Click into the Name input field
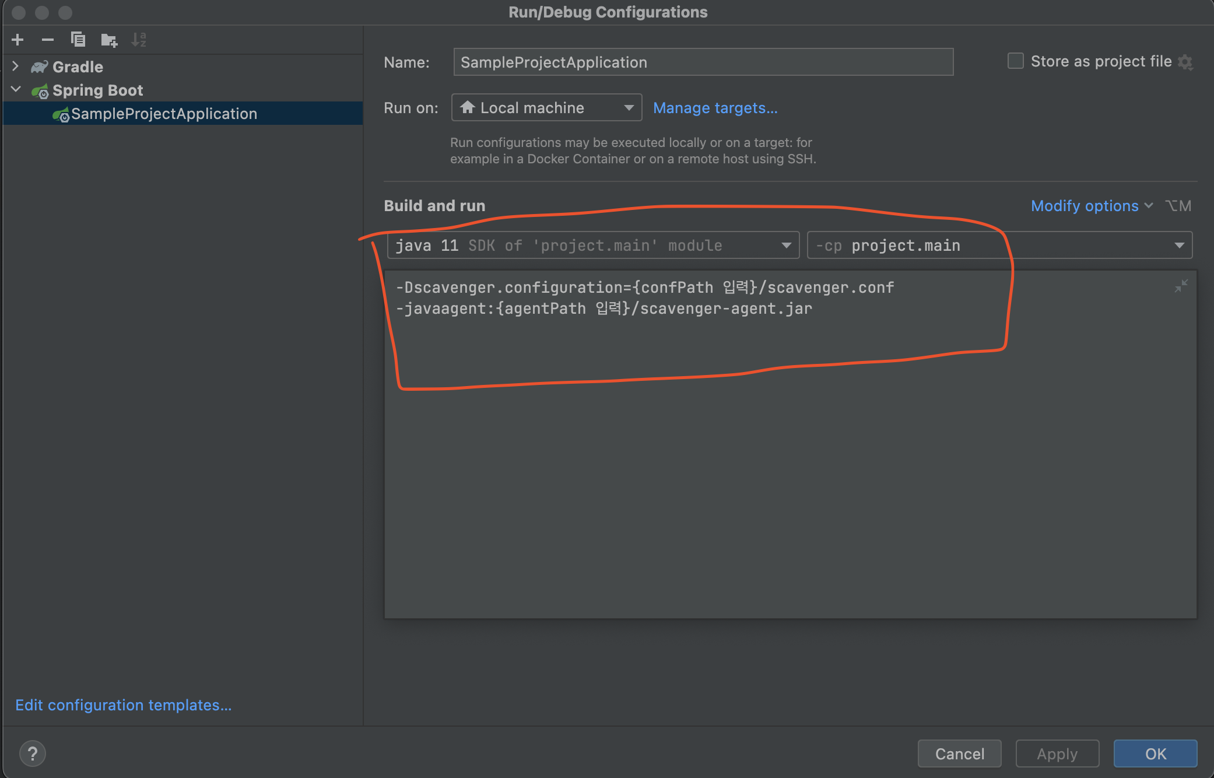1214x778 pixels. point(703,62)
